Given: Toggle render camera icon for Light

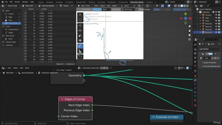Looking at the screenshot, I should point(219,18).
